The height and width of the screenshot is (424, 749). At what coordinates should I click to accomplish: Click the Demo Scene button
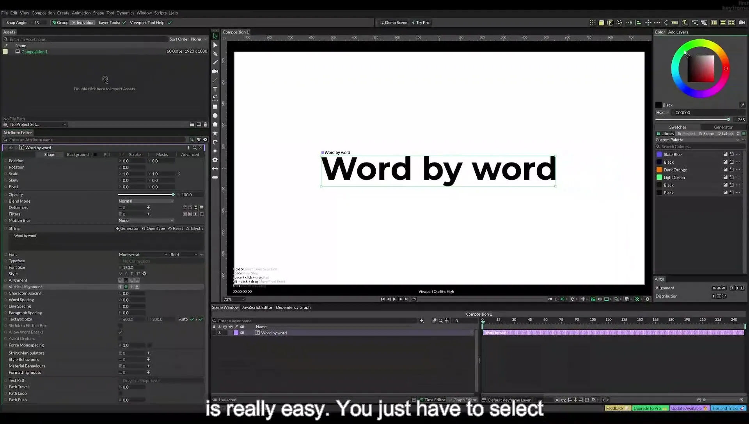394,23
